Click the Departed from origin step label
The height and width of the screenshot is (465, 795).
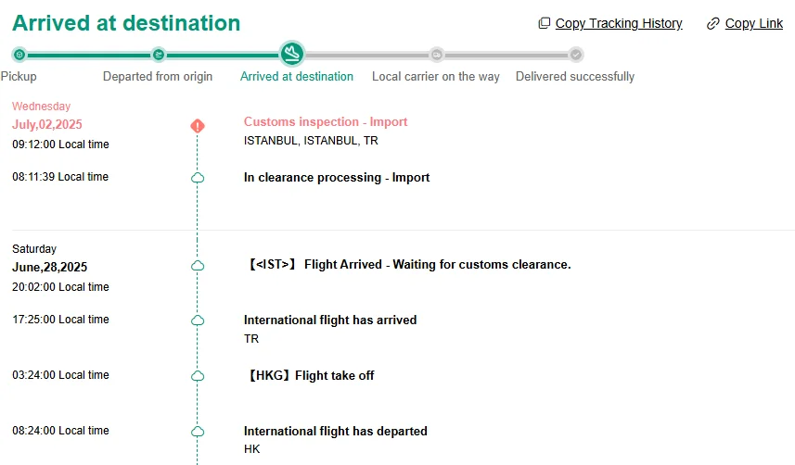158,76
